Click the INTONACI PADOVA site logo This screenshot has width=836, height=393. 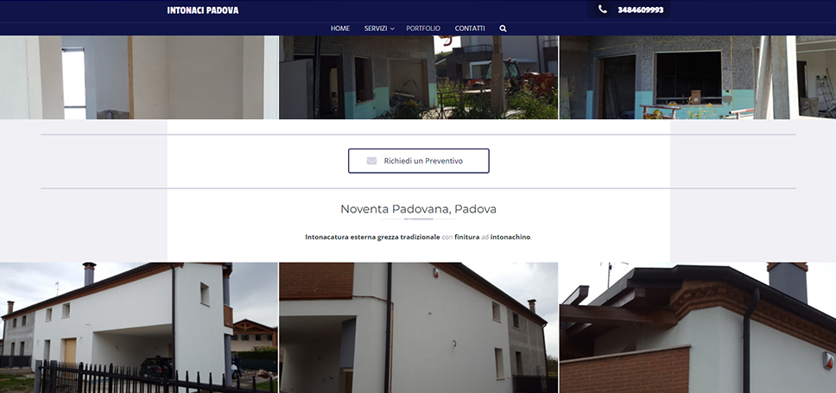[x=203, y=10]
